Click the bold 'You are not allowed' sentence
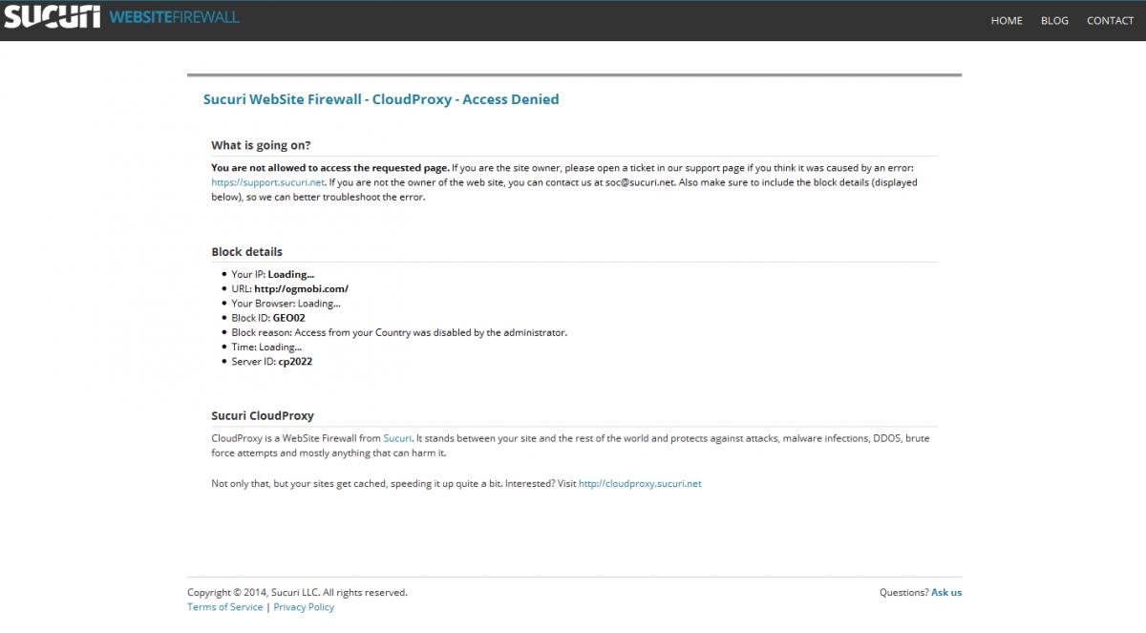Screen dimensions: 1146x633 (330, 168)
